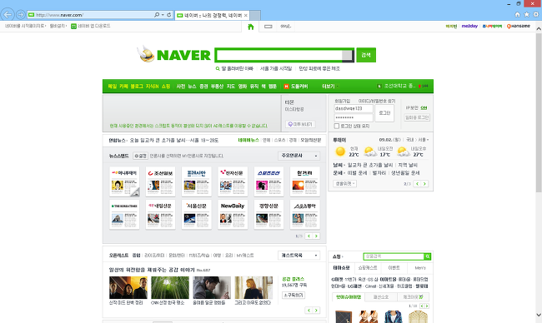Click the rectangular icon beside the home tab
This screenshot has width=542, height=323.
pos(268,27)
